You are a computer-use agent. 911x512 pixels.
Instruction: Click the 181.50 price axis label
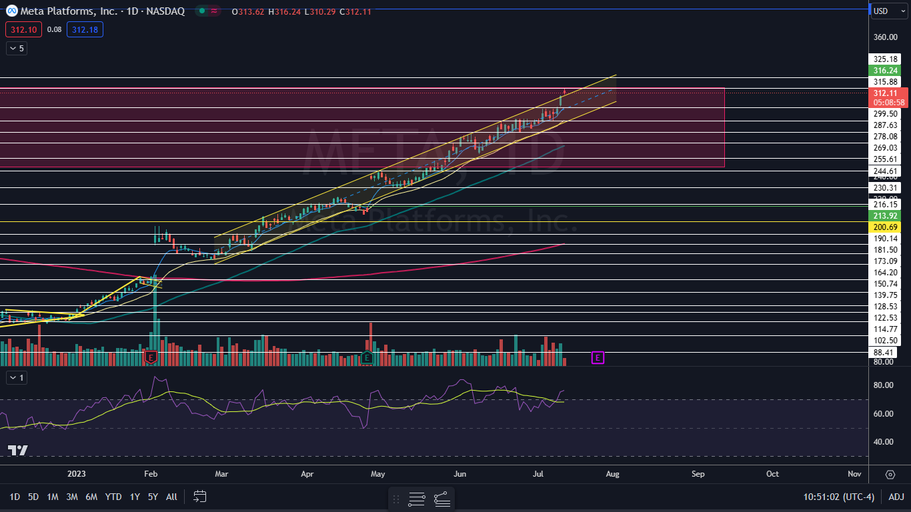point(884,249)
